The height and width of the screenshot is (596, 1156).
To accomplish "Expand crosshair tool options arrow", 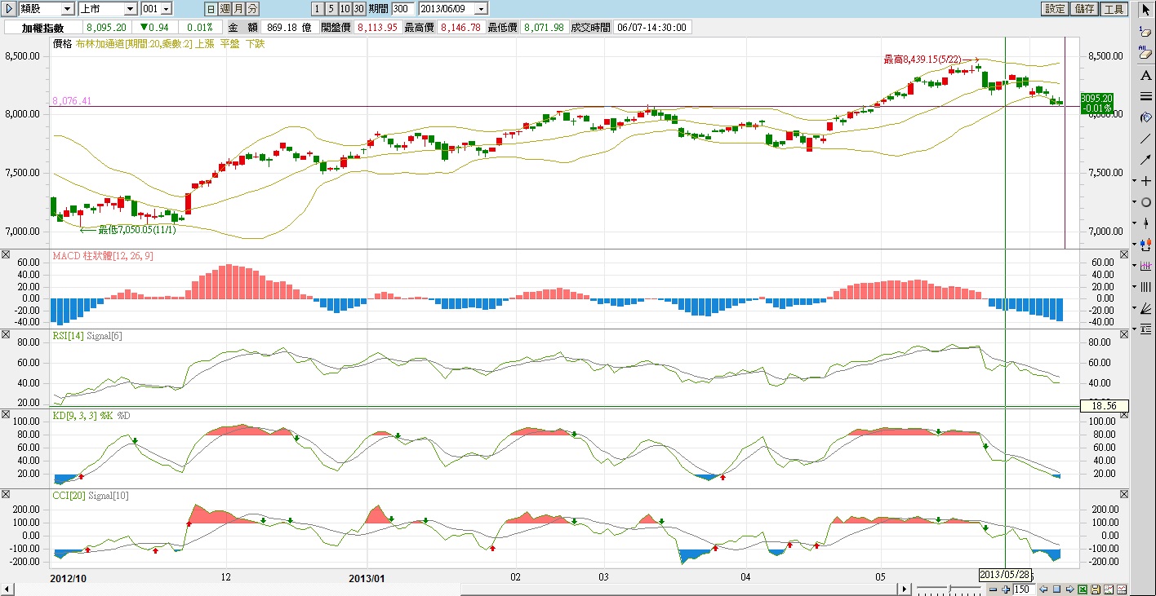I will (x=1134, y=180).
